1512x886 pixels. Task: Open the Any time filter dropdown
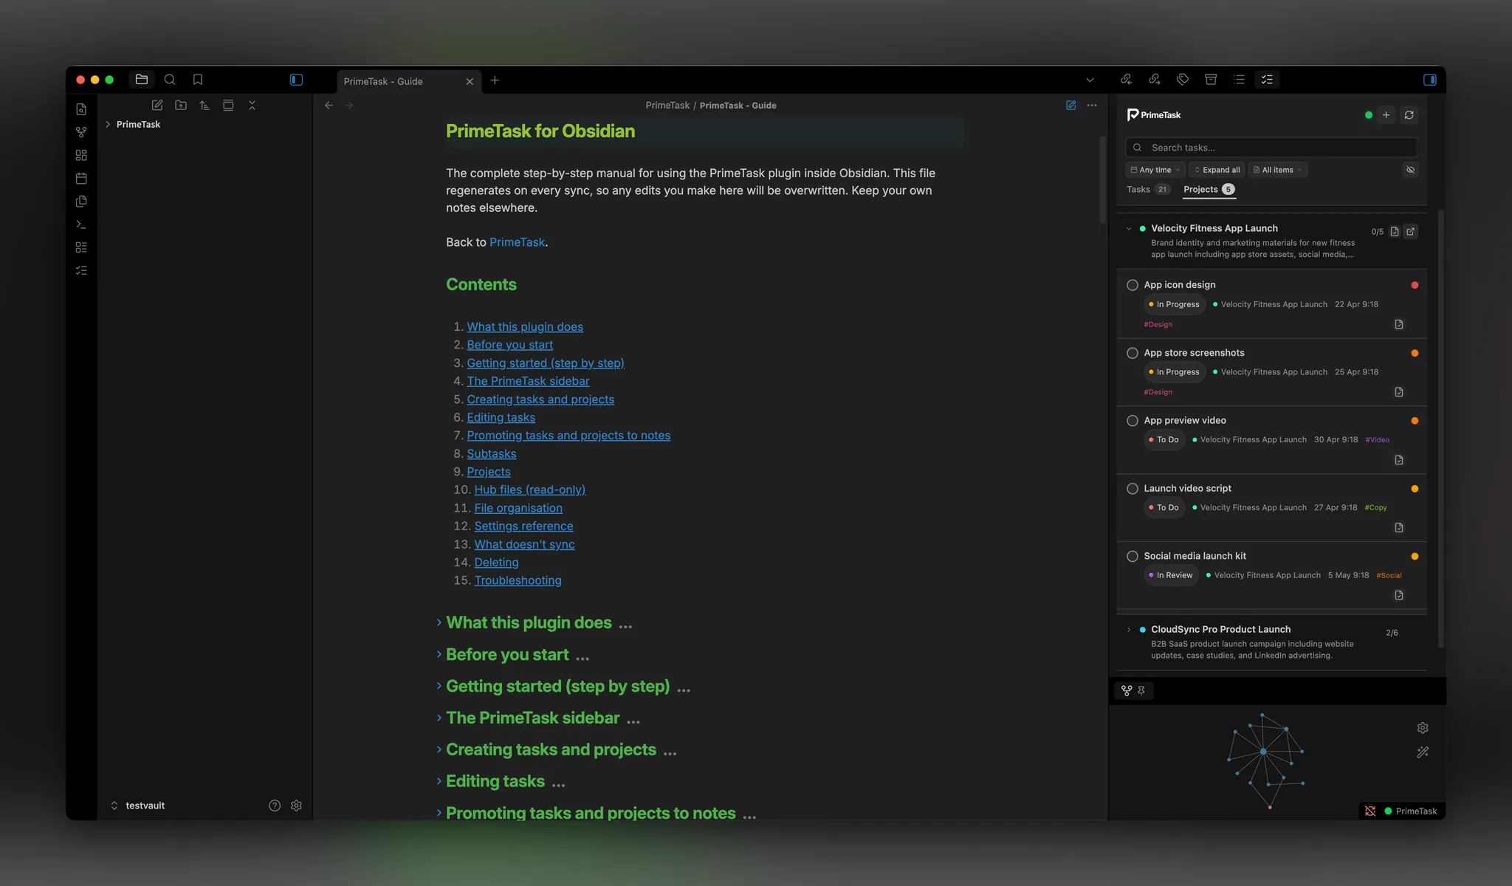point(1155,170)
